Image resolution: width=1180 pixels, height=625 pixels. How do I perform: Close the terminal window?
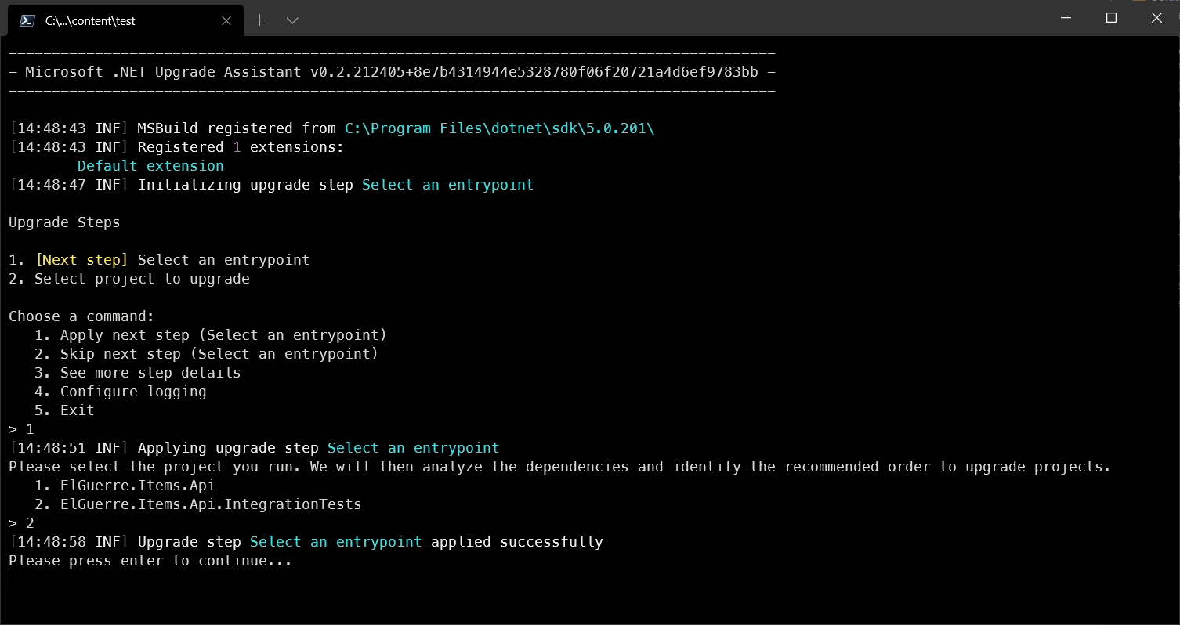click(1156, 17)
